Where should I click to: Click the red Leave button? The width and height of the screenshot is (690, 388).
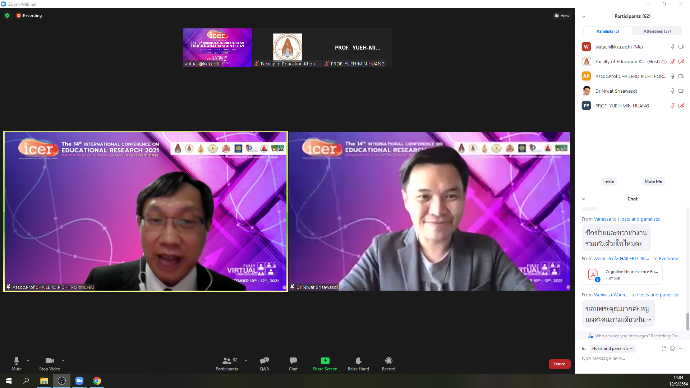click(x=559, y=364)
